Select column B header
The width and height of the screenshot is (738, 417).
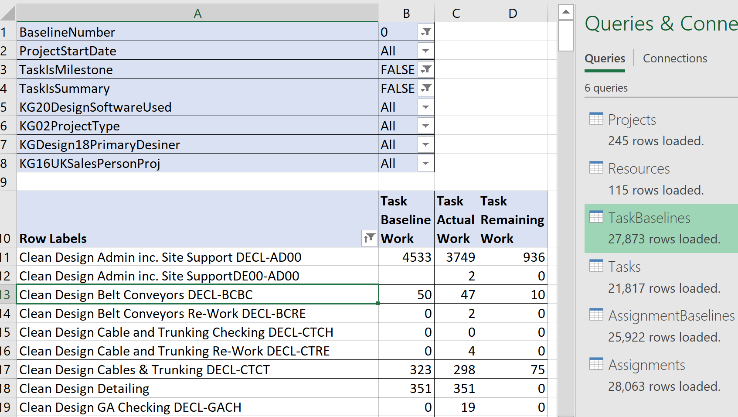[x=406, y=13]
